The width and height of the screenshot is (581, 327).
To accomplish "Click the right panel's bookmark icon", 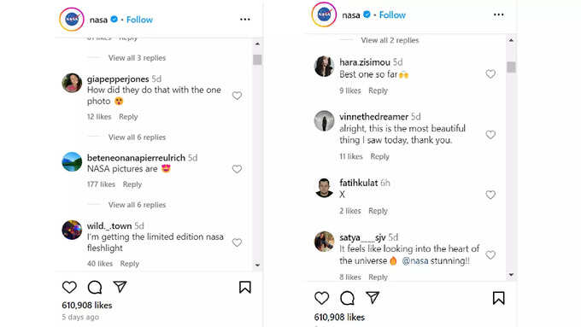I will [x=499, y=298].
